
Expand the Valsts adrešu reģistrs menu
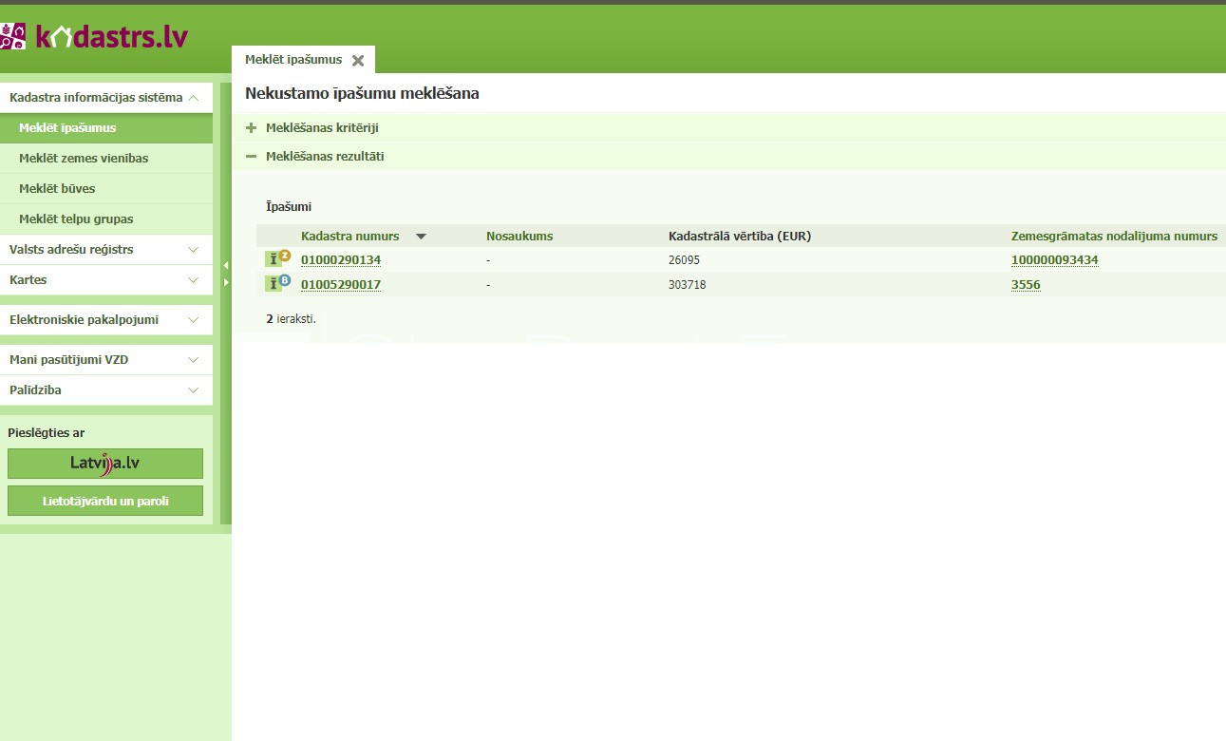[x=105, y=250]
